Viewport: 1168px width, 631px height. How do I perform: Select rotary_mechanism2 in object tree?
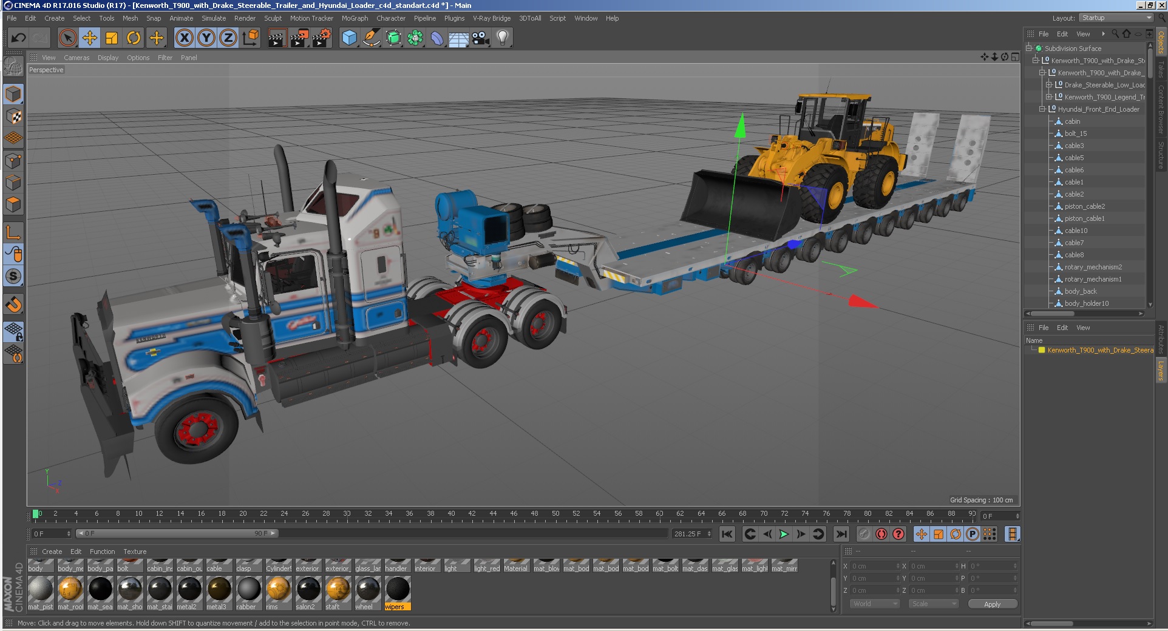tap(1093, 267)
